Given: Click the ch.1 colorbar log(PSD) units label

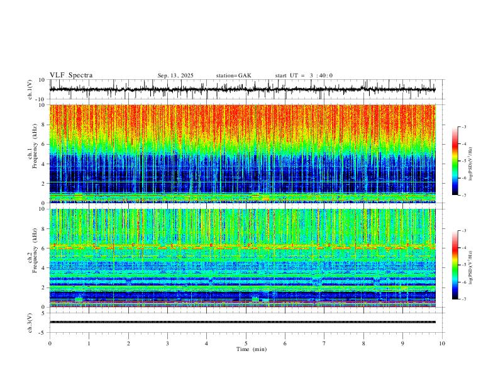Looking at the screenshot, I should 471,164.
